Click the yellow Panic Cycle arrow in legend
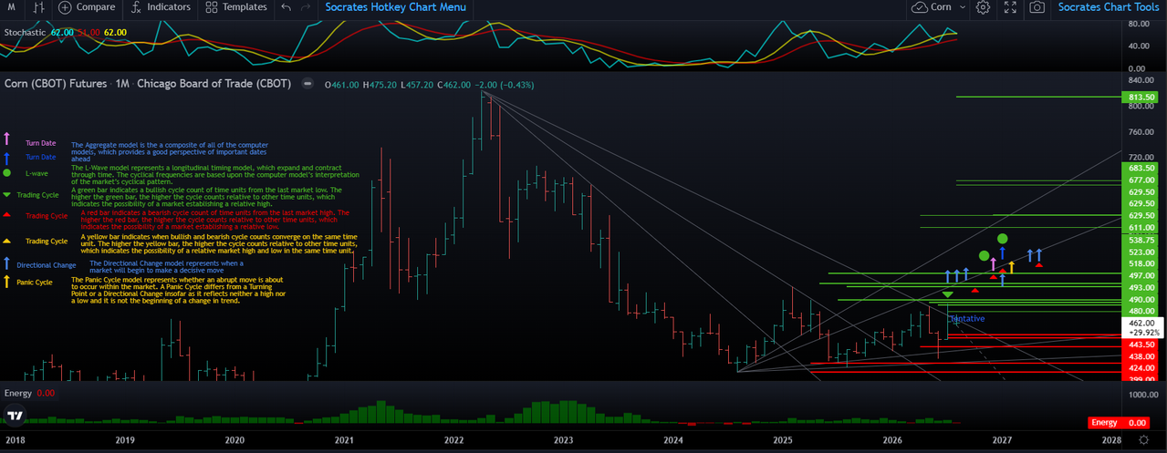Screen dimensions: 1167x453 pyautogui.click(x=7, y=282)
